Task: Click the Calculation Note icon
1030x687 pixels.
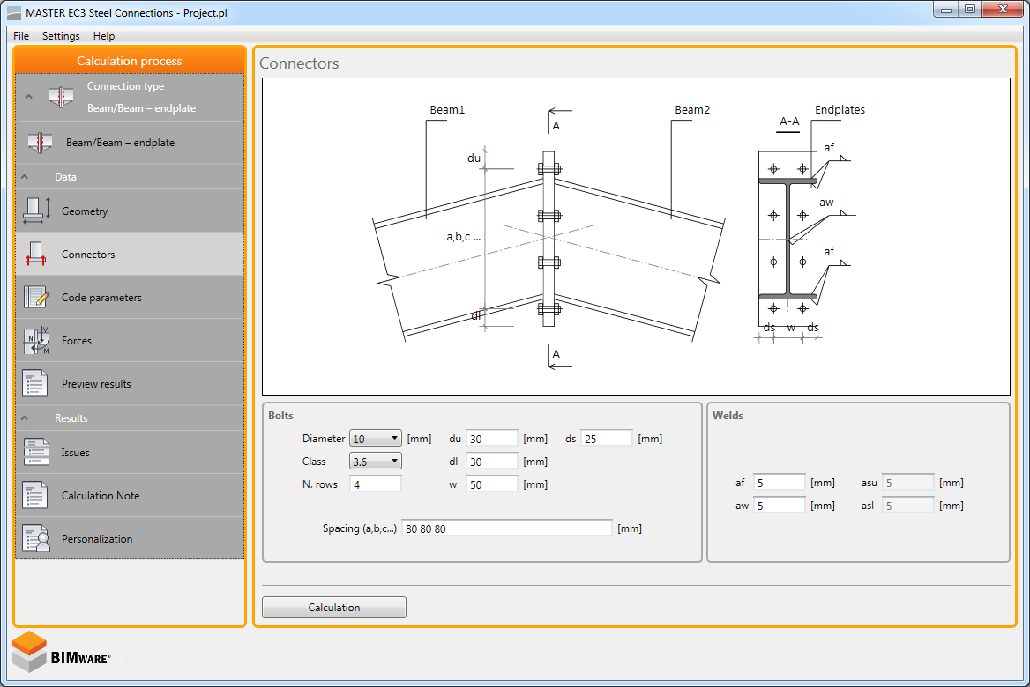Action: (x=36, y=496)
